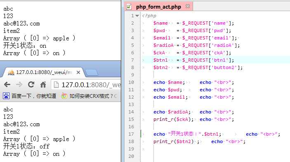The height and width of the screenshot is (162, 290).
Task: Close the php_form_act.php editor tab
Action: [x=188, y=6]
